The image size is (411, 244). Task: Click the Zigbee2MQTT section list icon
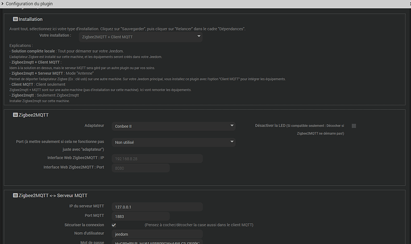pyautogui.click(x=15, y=115)
